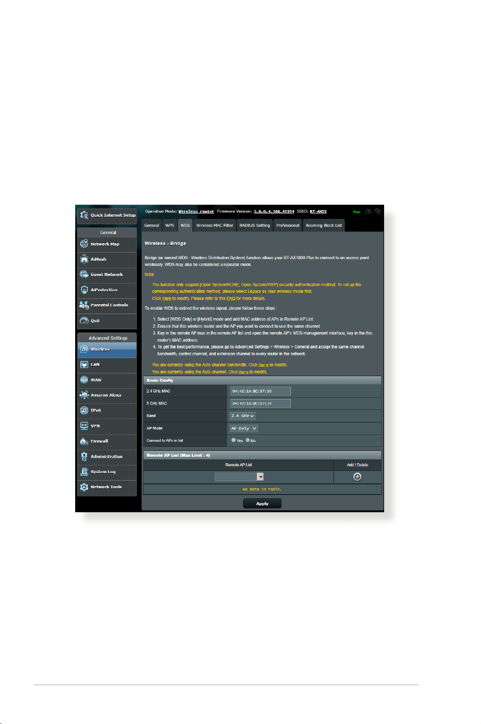Image resolution: width=481 pixels, height=724 pixels.
Task: Click the App link in header
Action: 356,211
